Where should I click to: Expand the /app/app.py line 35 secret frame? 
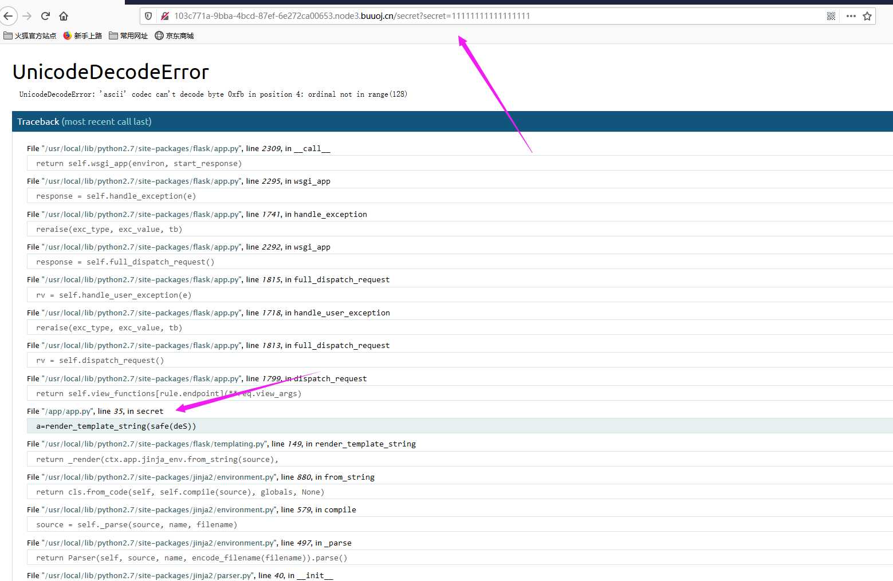(x=95, y=411)
